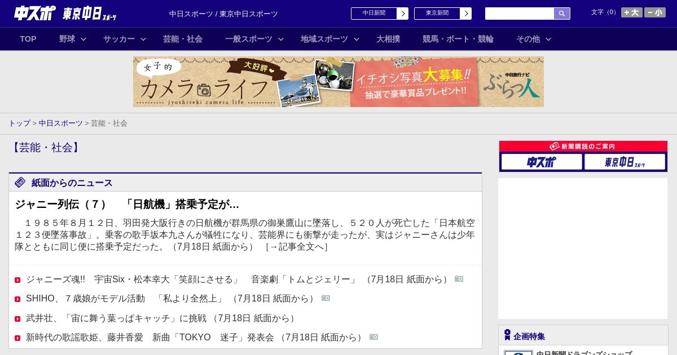Open 競馬・ボート・競輪 navigation item
Image resolution: width=677 pixels, height=355 pixels.
click(x=458, y=39)
